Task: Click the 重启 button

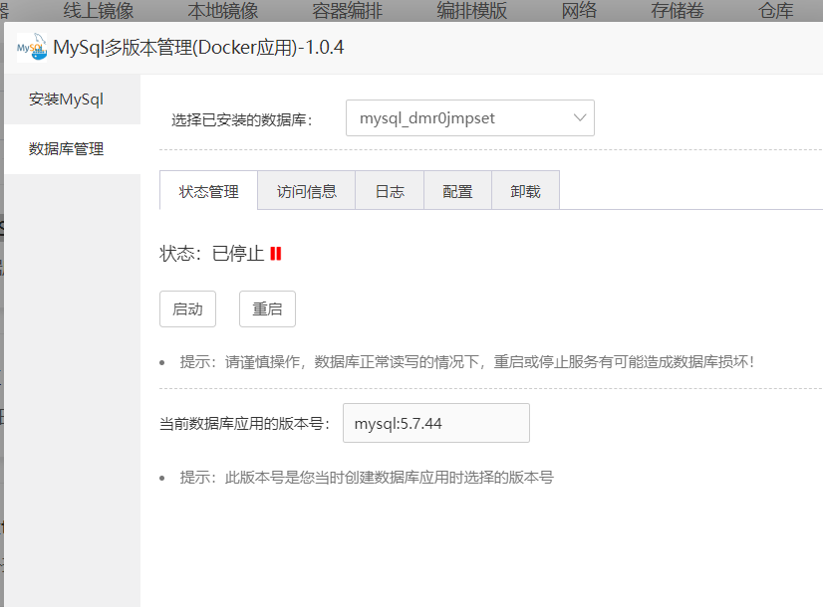Action: [267, 308]
